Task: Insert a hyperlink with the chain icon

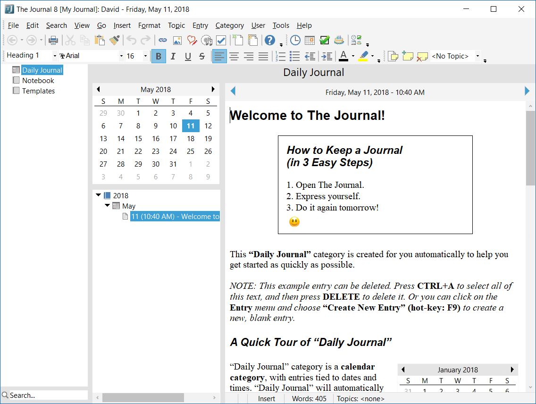Action: coord(163,40)
